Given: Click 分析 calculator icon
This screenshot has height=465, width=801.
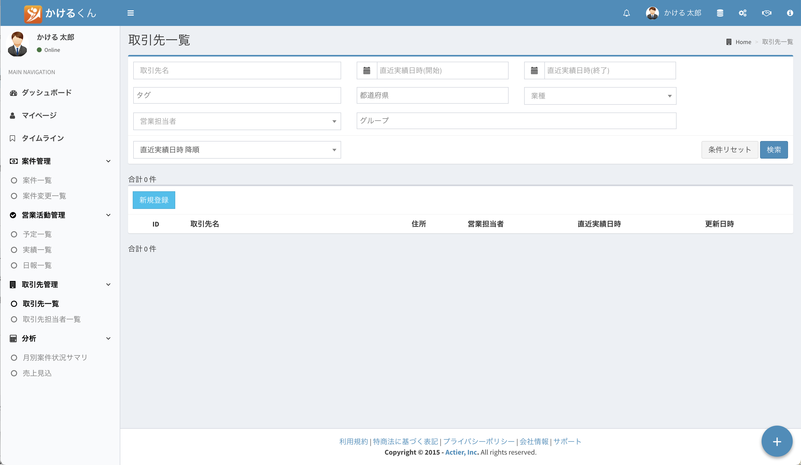Looking at the screenshot, I should (x=13, y=339).
